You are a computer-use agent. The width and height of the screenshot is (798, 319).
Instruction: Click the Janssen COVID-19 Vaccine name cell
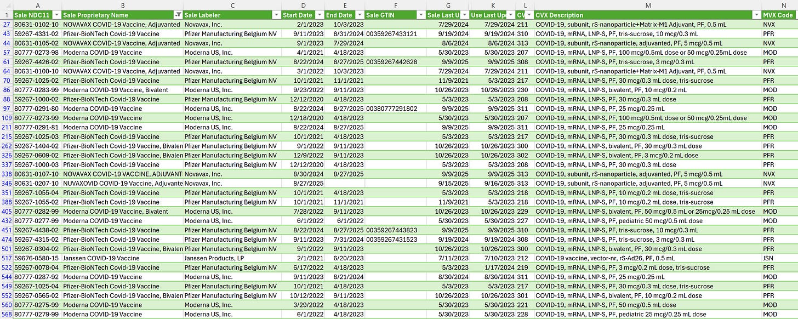(x=122, y=258)
